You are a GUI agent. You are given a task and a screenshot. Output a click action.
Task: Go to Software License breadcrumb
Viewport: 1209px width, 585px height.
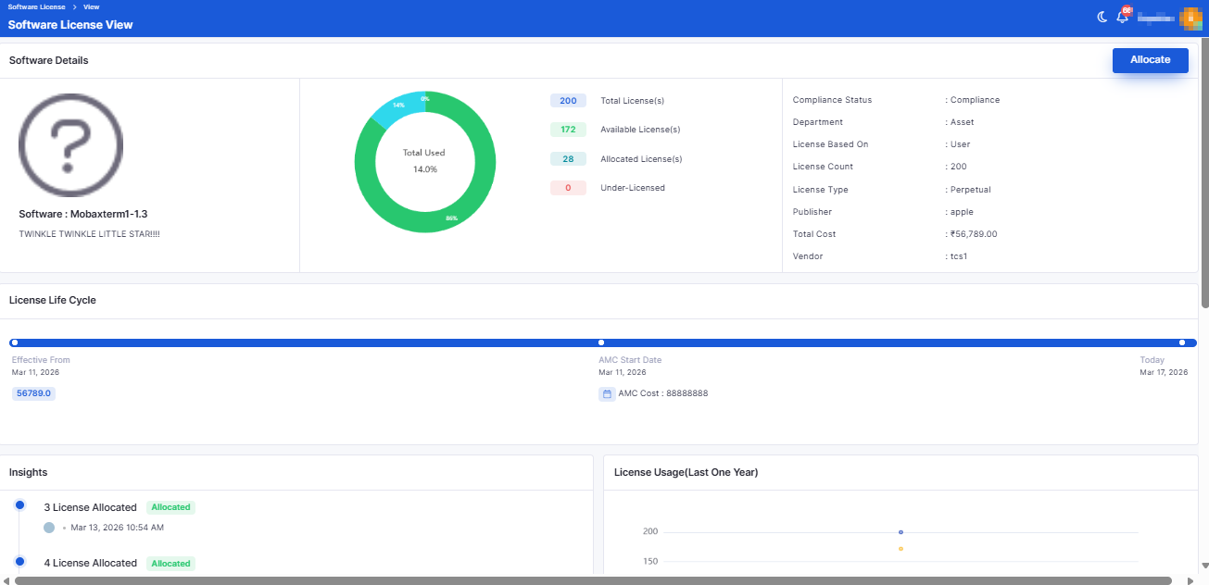[x=37, y=6]
